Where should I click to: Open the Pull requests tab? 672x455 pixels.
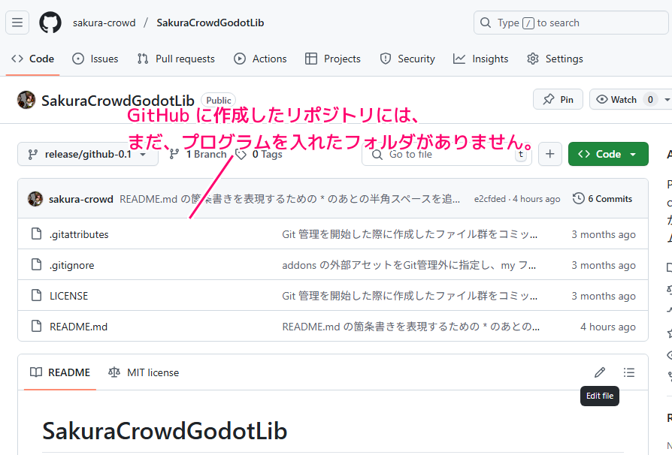[x=176, y=59]
